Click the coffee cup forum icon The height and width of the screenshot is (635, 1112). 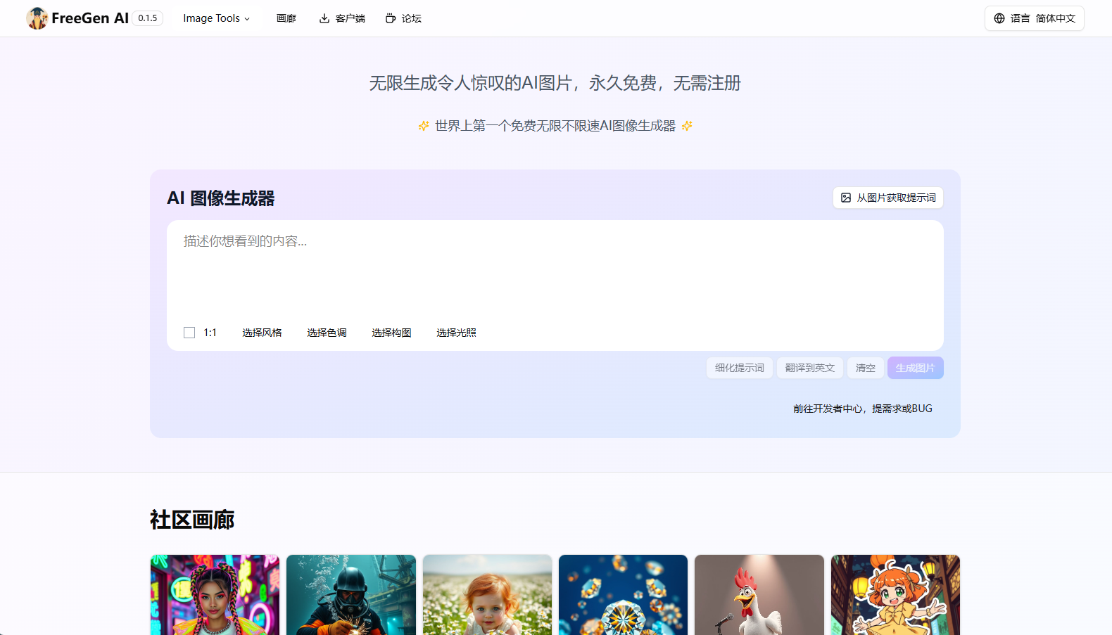391,18
